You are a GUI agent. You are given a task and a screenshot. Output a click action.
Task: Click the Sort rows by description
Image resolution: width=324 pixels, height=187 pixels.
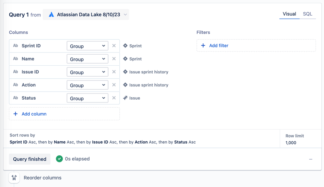[103, 142]
